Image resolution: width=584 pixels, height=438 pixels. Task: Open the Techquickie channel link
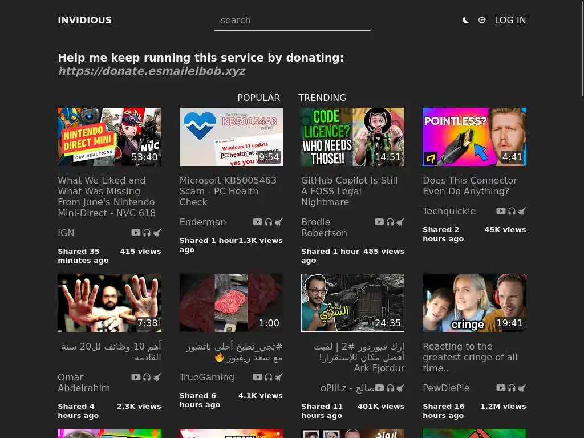pos(449,211)
